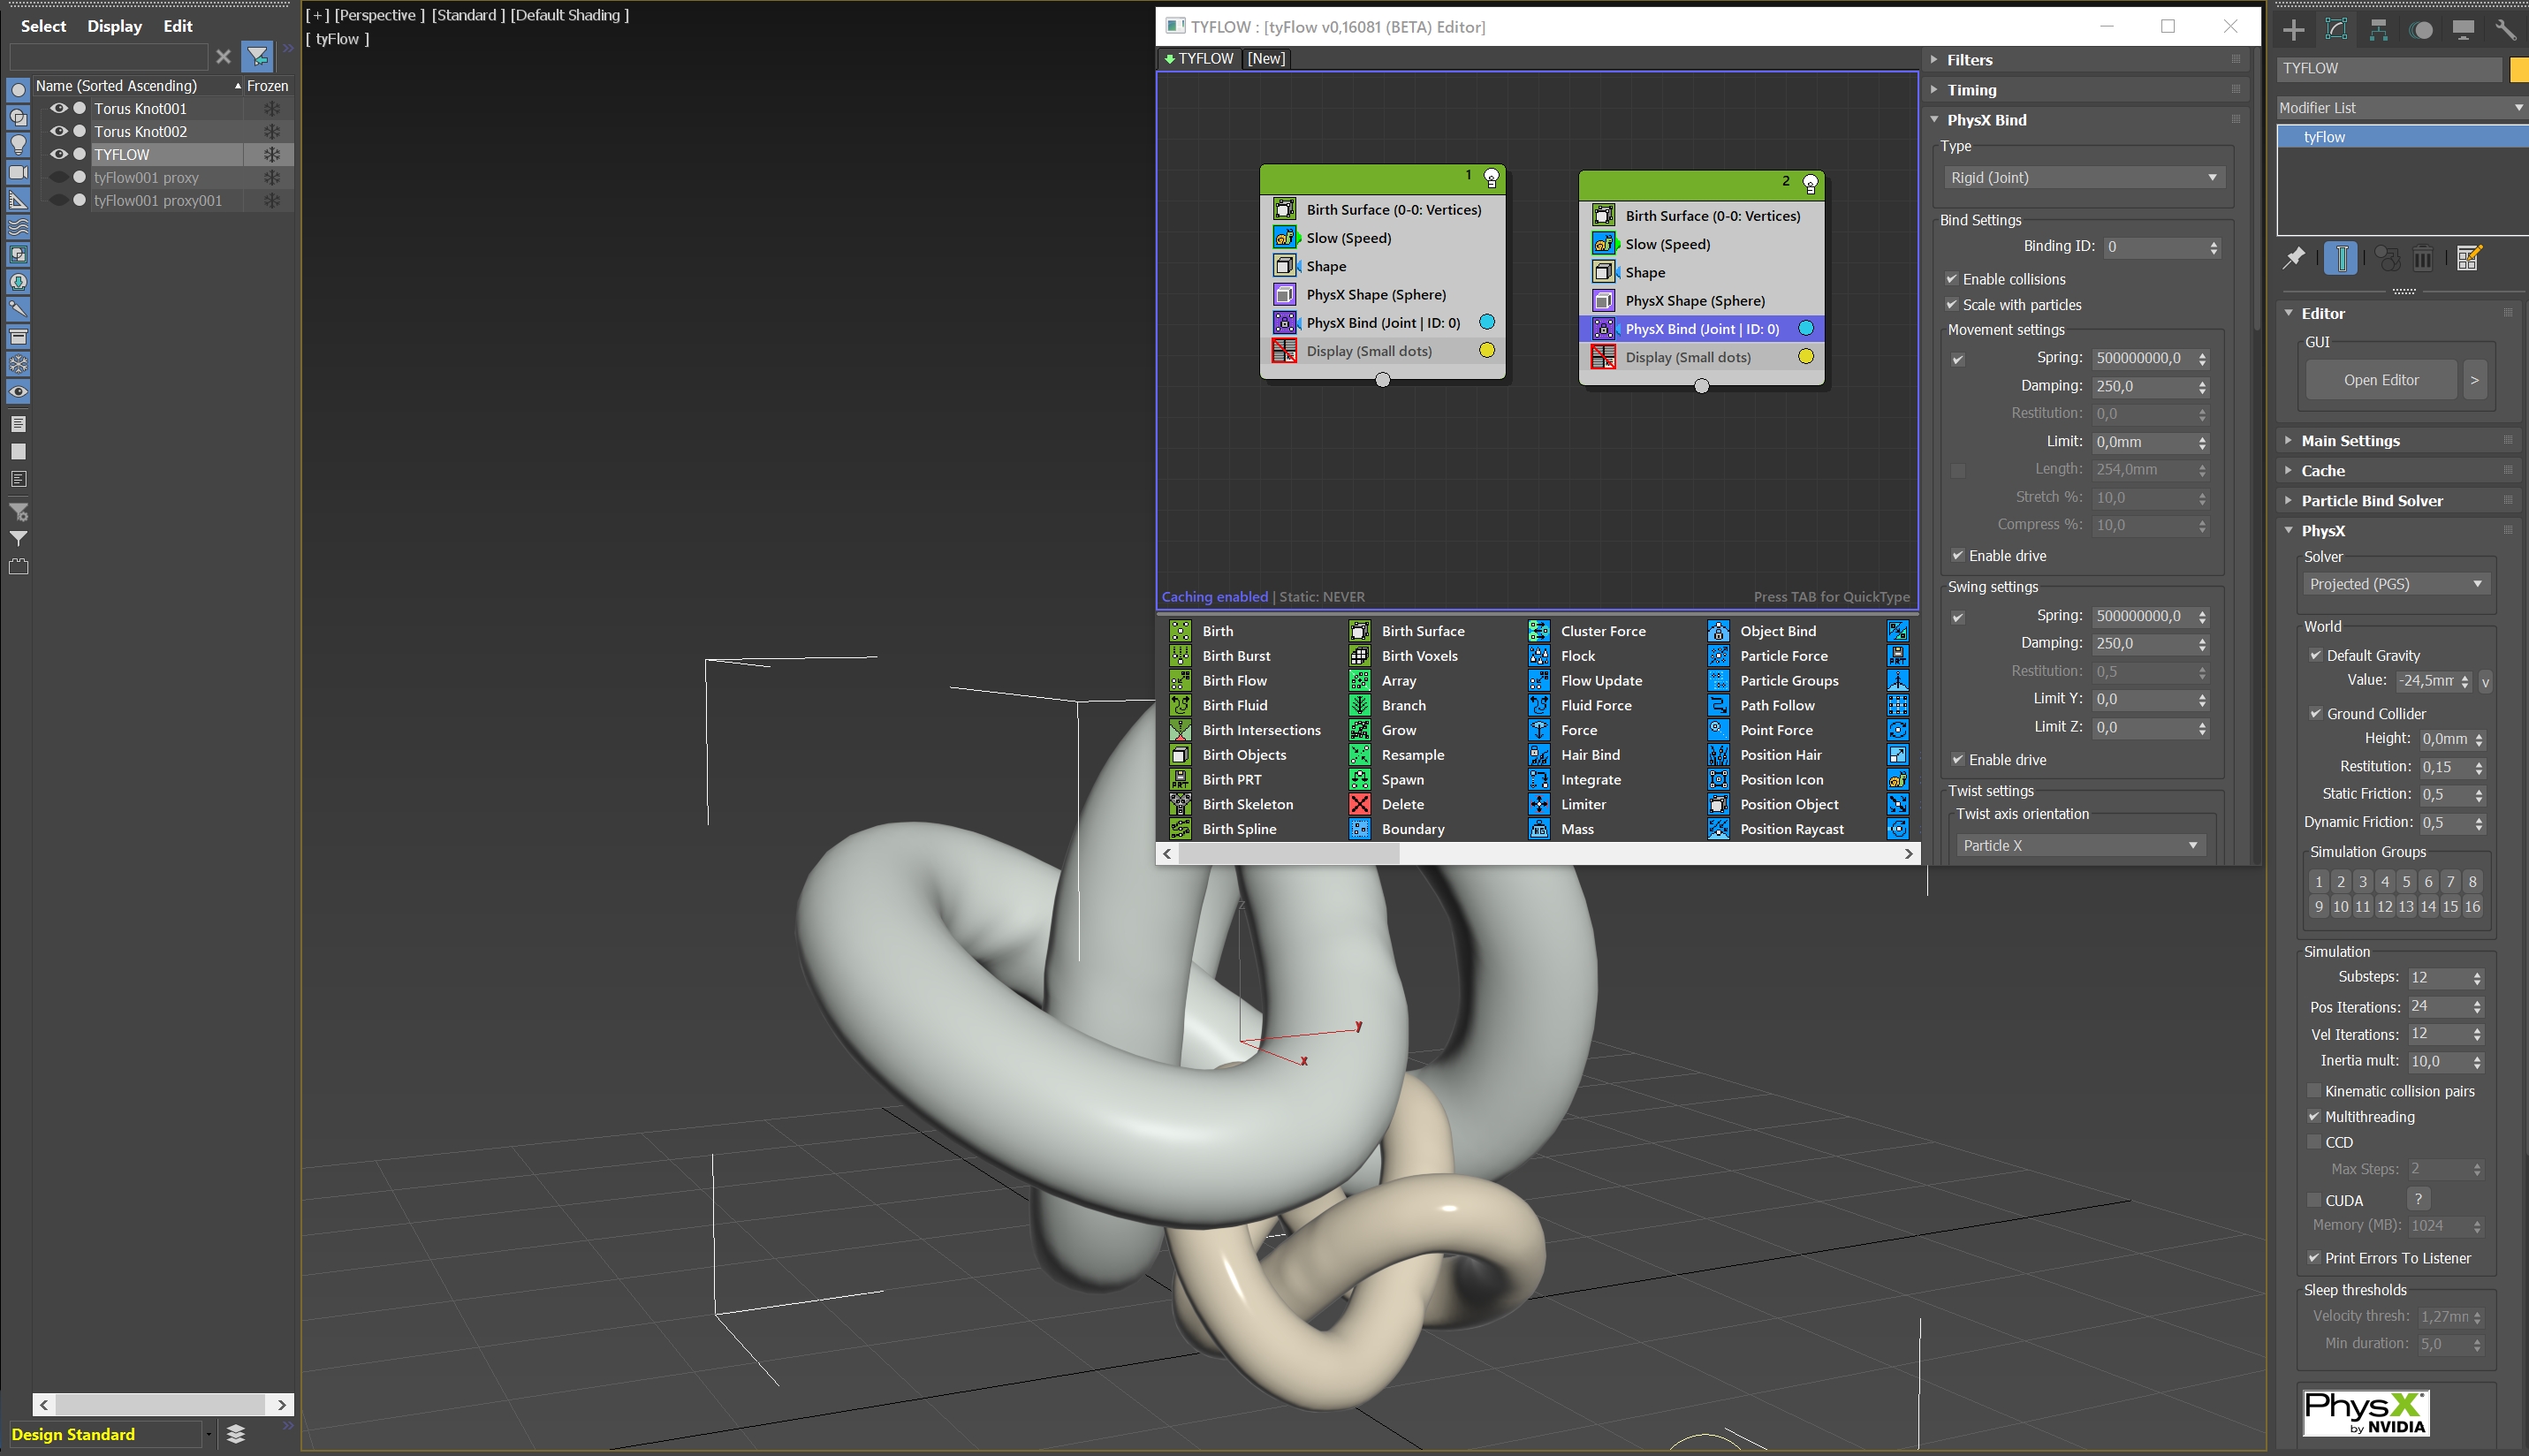The height and width of the screenshot is (1456, 2529).
Task: Click the TYFLOW object color swatch
Action: [2519, 69]
